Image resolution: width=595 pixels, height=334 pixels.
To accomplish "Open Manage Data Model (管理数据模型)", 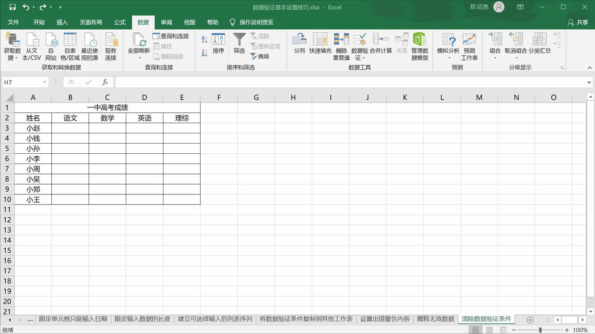I will tap(419, 44).
